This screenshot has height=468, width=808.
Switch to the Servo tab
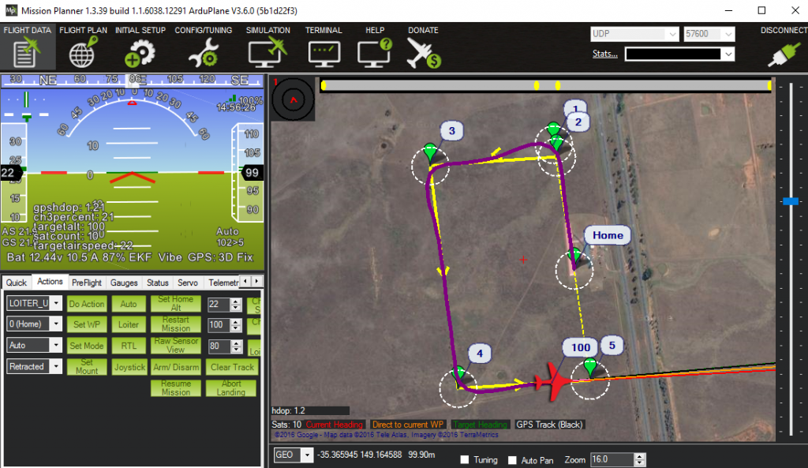point(188,283)
